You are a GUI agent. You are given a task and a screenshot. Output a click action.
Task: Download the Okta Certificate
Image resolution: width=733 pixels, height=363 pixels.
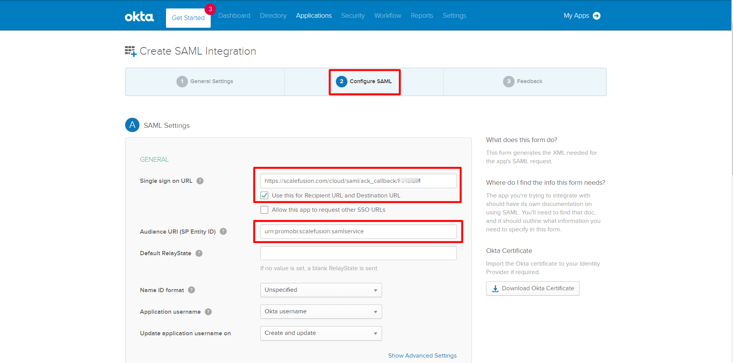(x=533, y=288)
